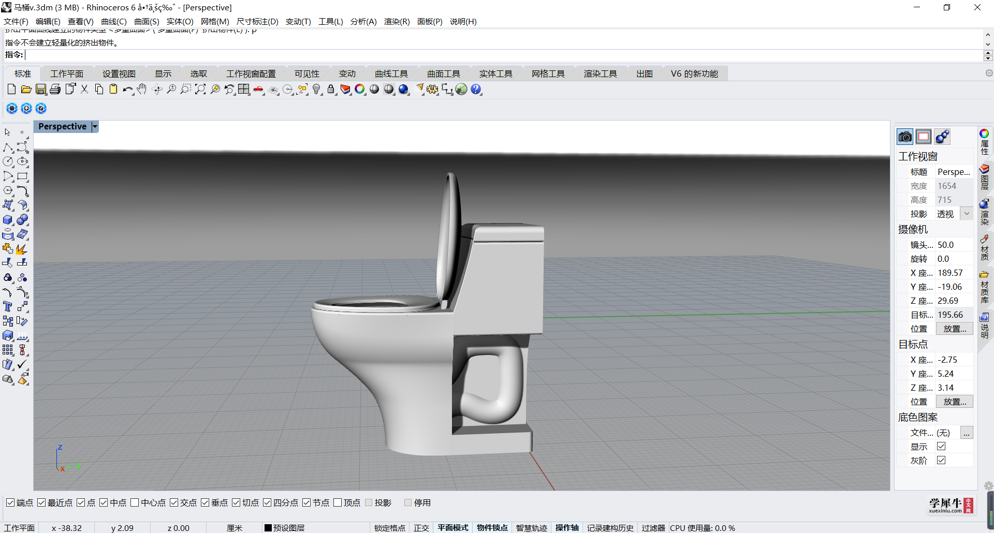994x533 pixels.
Task: Open the 预设图层 layer selector
Action: coord(284,528)
